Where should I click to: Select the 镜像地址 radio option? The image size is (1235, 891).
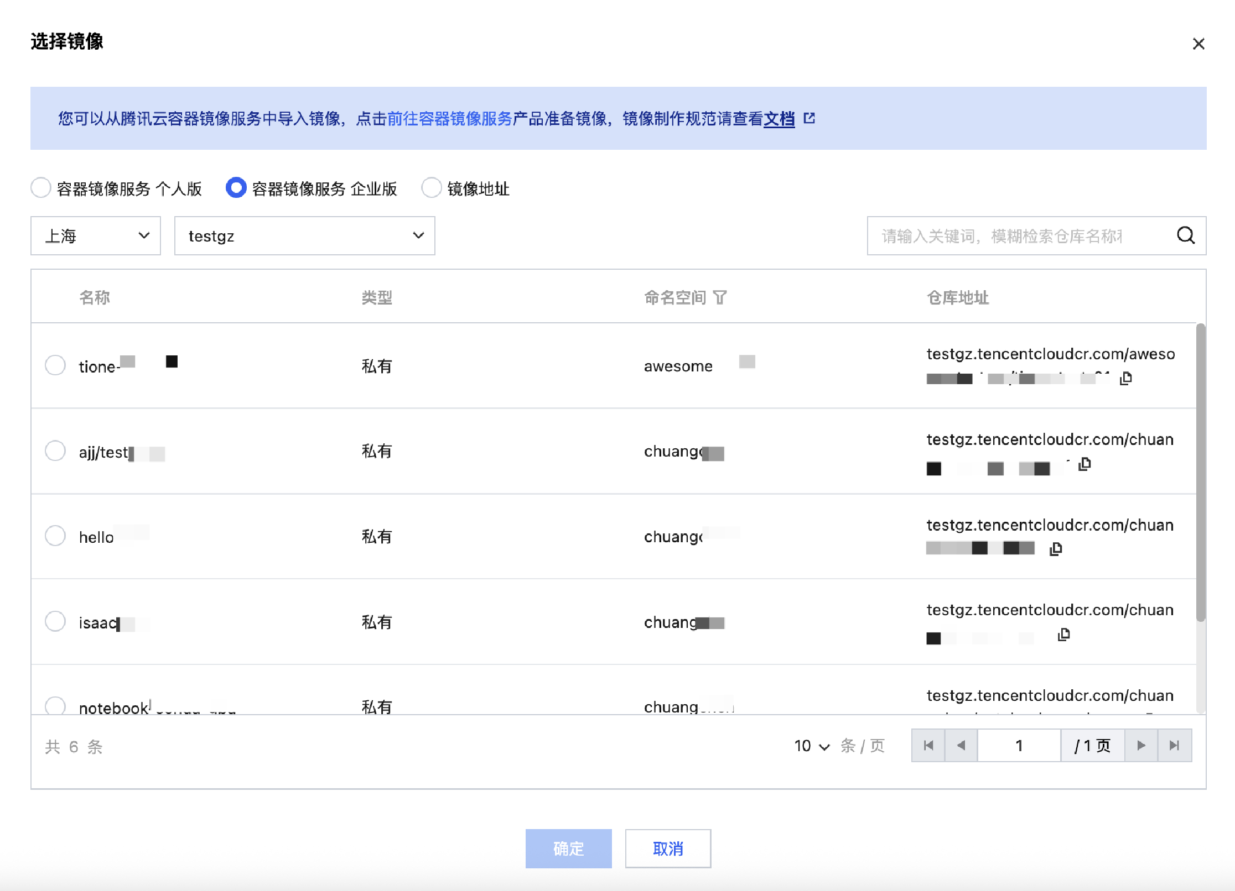431,188
